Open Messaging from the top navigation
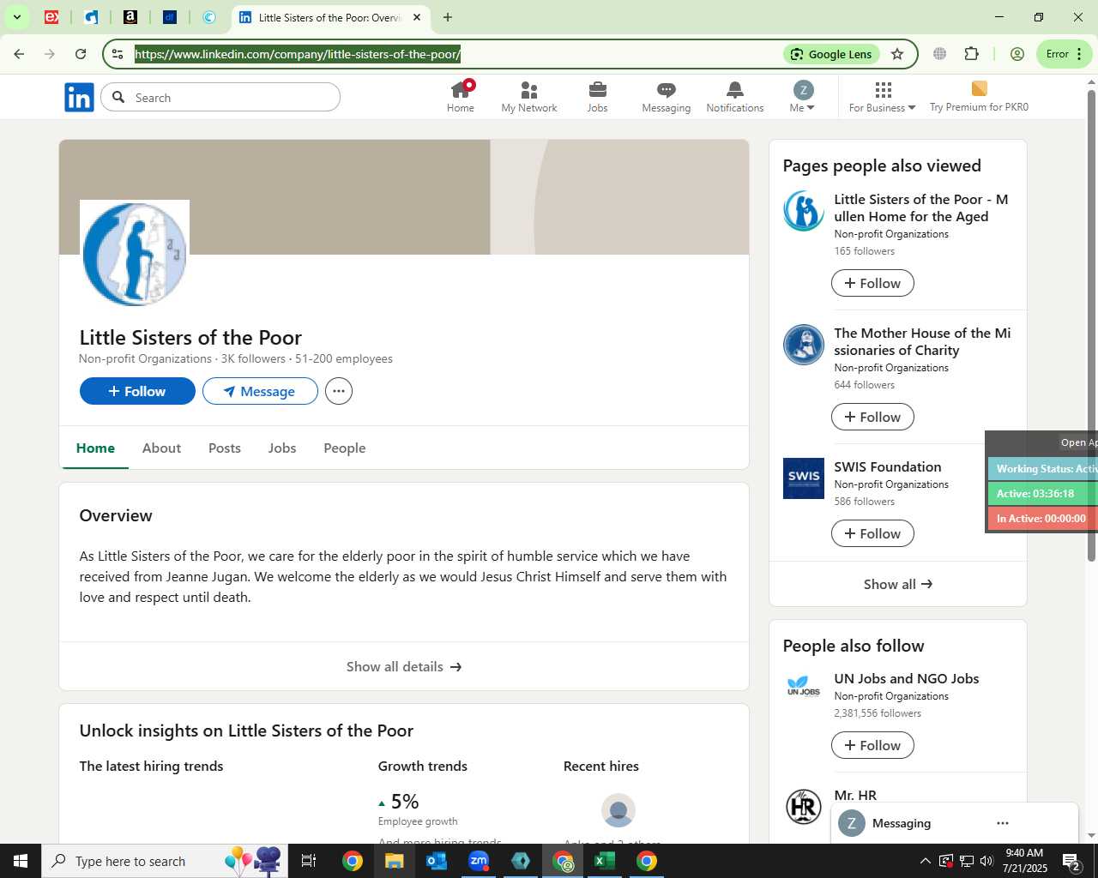 tap(667, 97)
